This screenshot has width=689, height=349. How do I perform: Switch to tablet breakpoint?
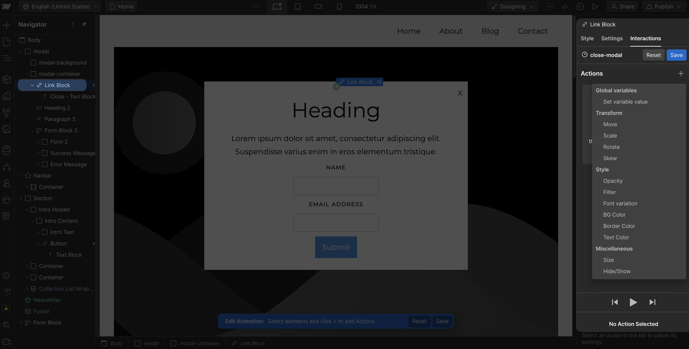[298, 7]
